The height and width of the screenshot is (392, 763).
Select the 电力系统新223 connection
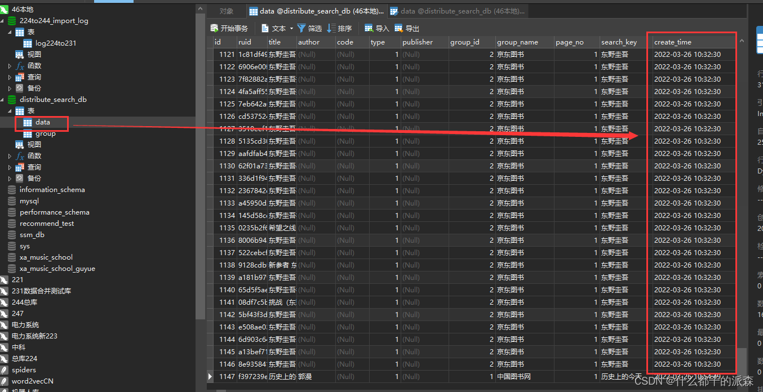click(x=29, y=336)
